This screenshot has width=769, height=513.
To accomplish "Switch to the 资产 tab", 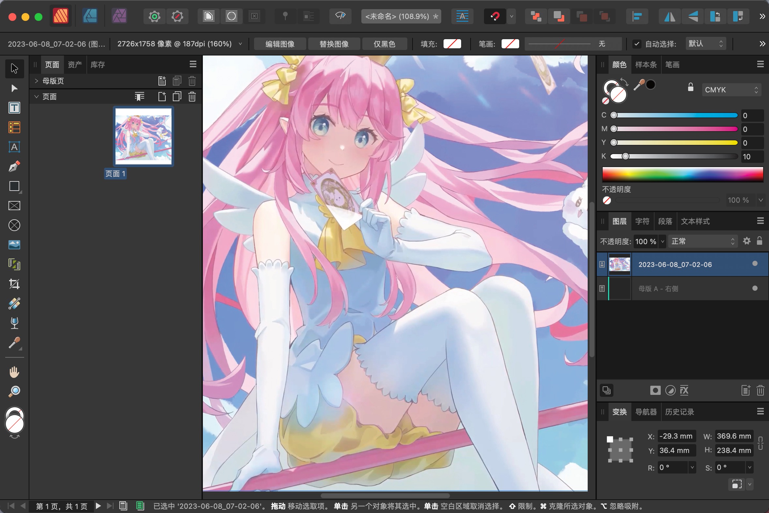I will [75, 65].
